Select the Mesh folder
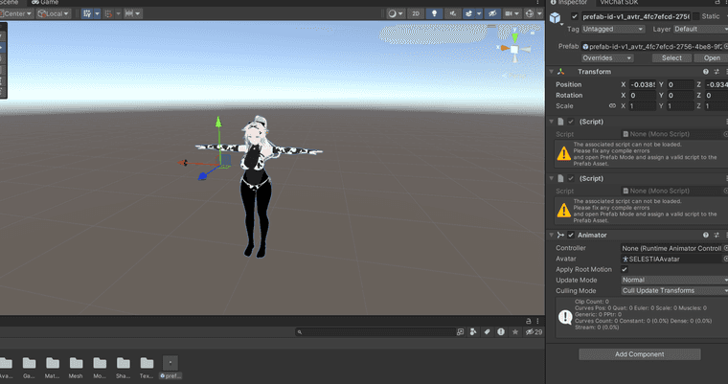 (76, 368)
